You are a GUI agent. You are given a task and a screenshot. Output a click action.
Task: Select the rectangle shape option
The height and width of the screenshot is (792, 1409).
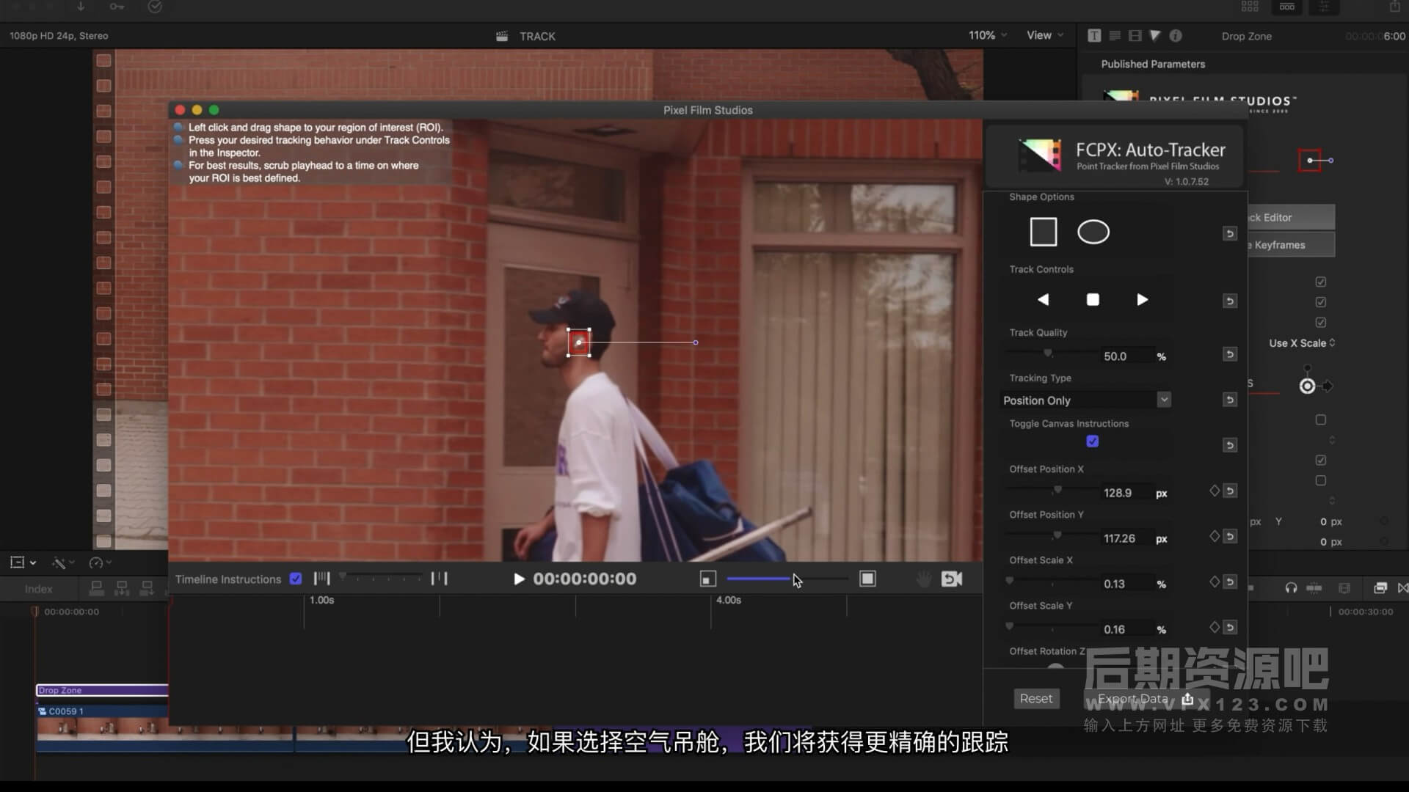pyautogui.click(x=1043, y=232)
